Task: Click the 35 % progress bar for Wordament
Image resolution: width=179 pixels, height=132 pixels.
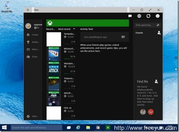Action: (x=69, y=74)
